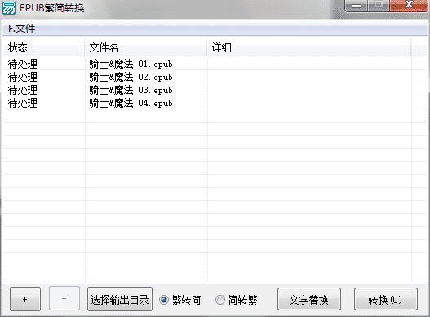Select the 简转繁 radio option
This screenshot has height=317, width=430.
236,300
